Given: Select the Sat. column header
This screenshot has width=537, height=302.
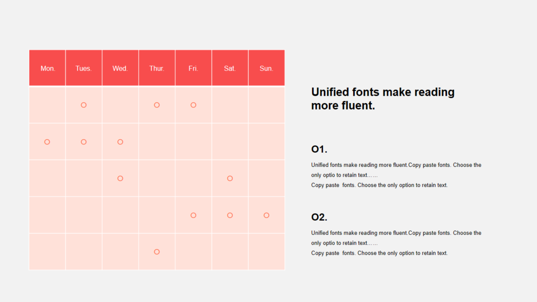Looking at the screenshot, I should coord(230,68).
